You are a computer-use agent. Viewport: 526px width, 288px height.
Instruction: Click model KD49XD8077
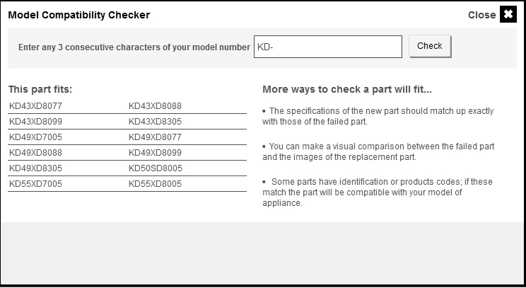click(x=156, y=137)
